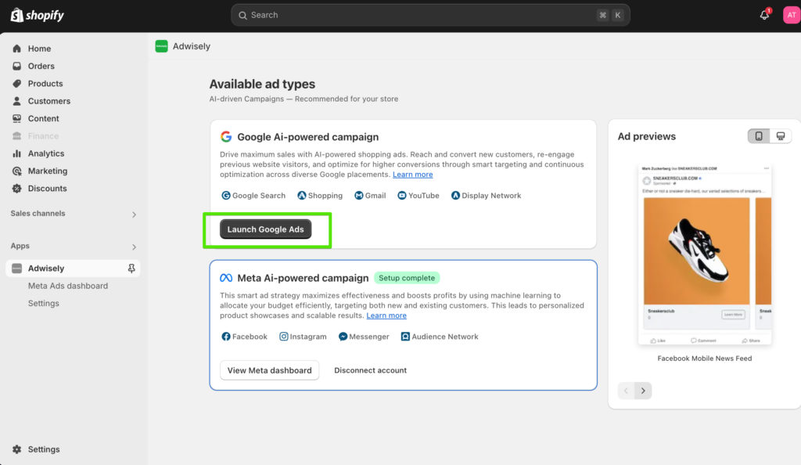The width and height of the screenshot is (801, 465).
Task: Click the Customers person icon
Action: [x=17, y=101]
